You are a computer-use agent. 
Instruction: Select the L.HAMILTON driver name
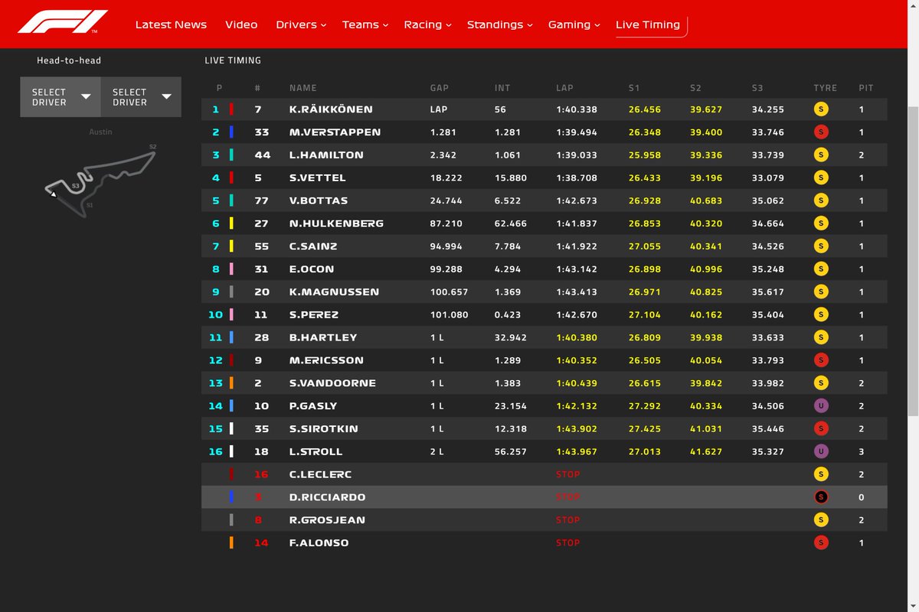click(326, 155)
